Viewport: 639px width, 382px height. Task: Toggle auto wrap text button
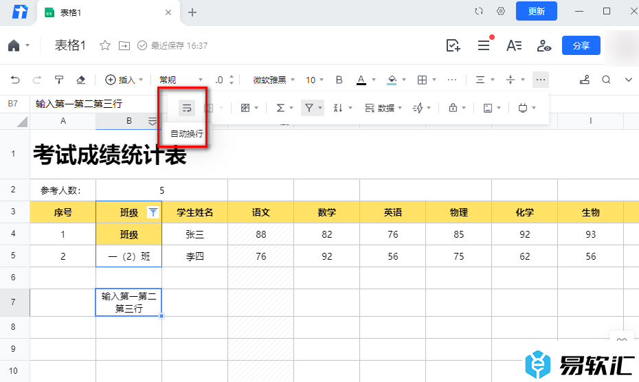(187, 108)
